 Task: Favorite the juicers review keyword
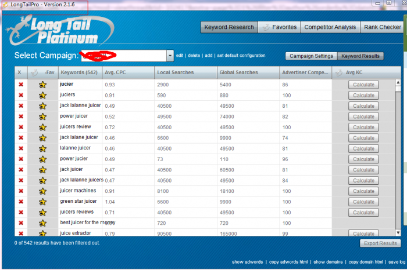click(x=42, y=127)
